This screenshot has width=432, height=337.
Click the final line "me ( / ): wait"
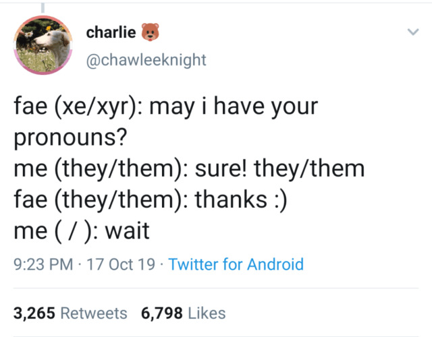81,231
